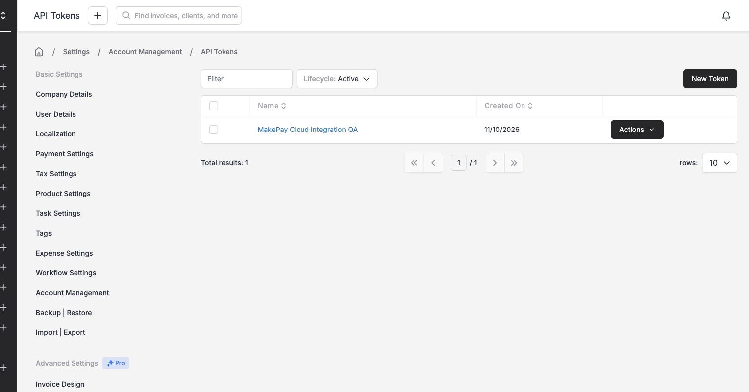Screen dimensions: 749x392
Task: Open Localization settings
Action: [56, 134]
